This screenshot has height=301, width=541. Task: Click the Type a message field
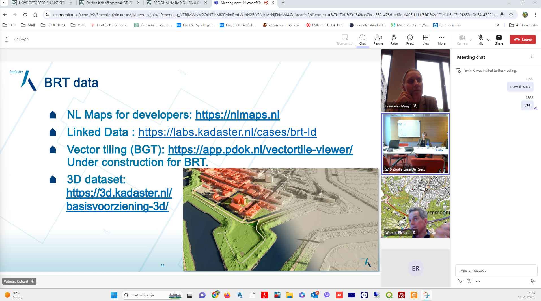496,270
